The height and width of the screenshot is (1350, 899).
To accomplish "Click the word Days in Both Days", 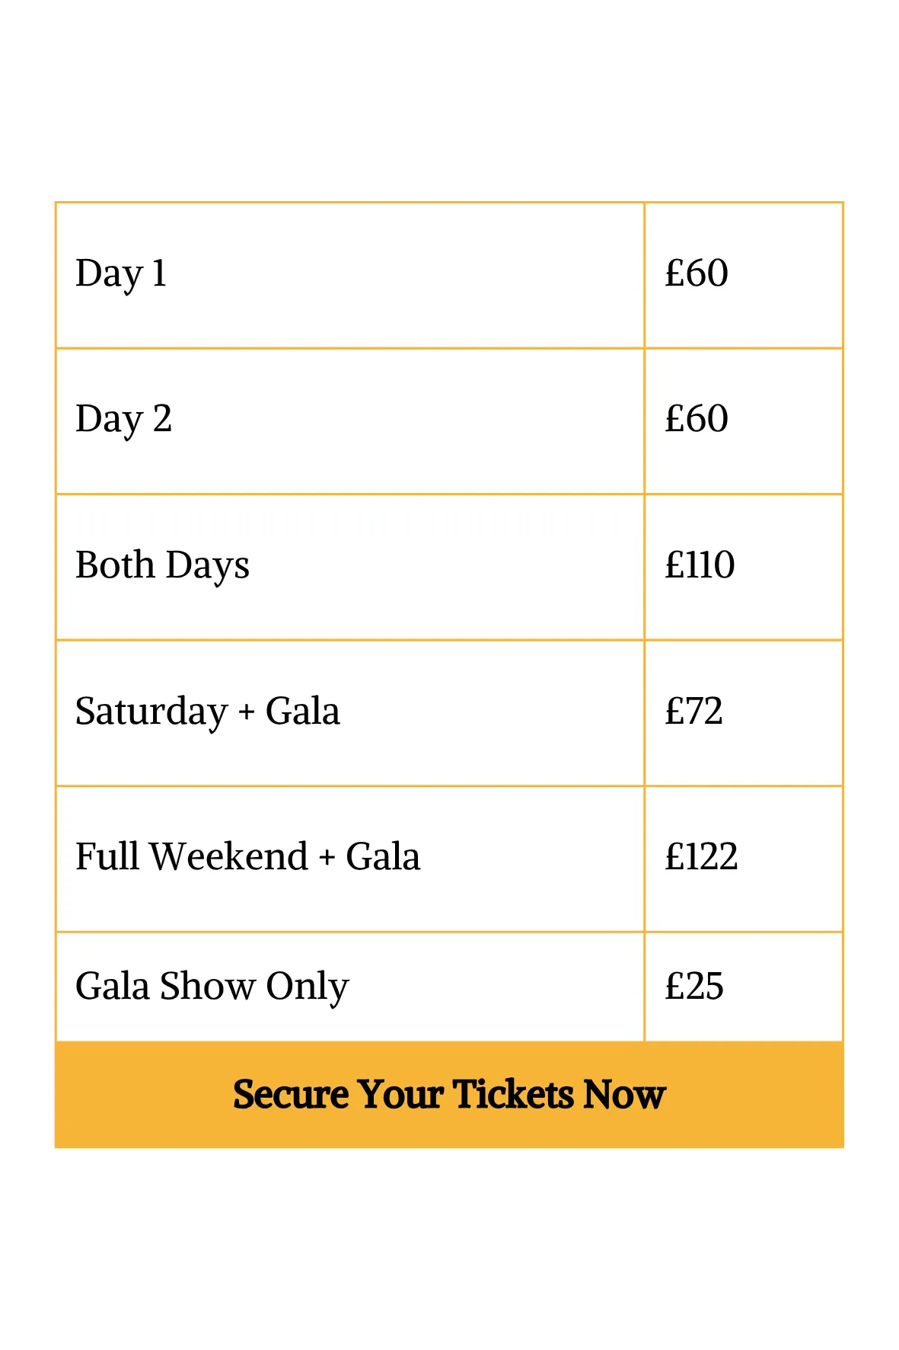I will pos(207,565).
